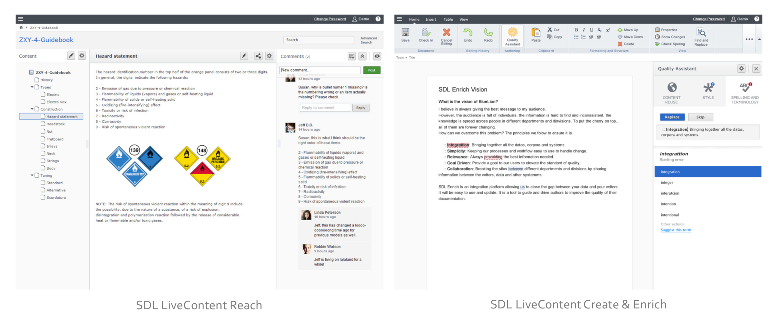Image resolution: width=778 pixels, height=323 pixels.
Task: Toggle the bulleted list button
Action: pyautogui.click(x=576, y=37)
